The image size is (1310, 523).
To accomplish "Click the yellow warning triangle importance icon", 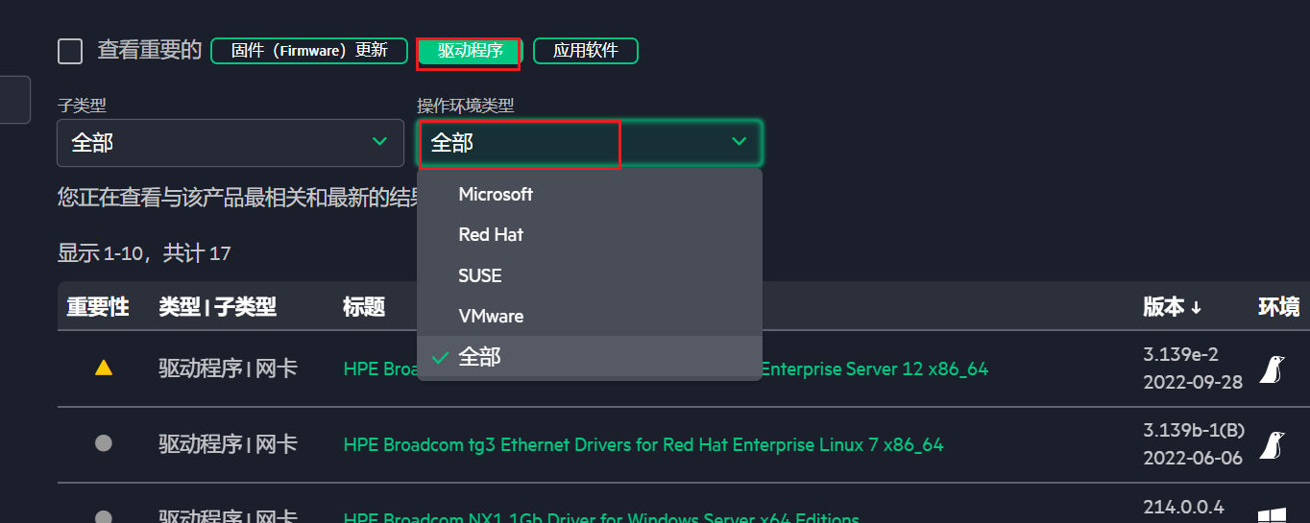I will click(104, 368).
